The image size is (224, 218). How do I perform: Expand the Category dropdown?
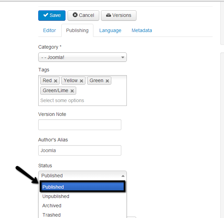[x=82, y=57]
